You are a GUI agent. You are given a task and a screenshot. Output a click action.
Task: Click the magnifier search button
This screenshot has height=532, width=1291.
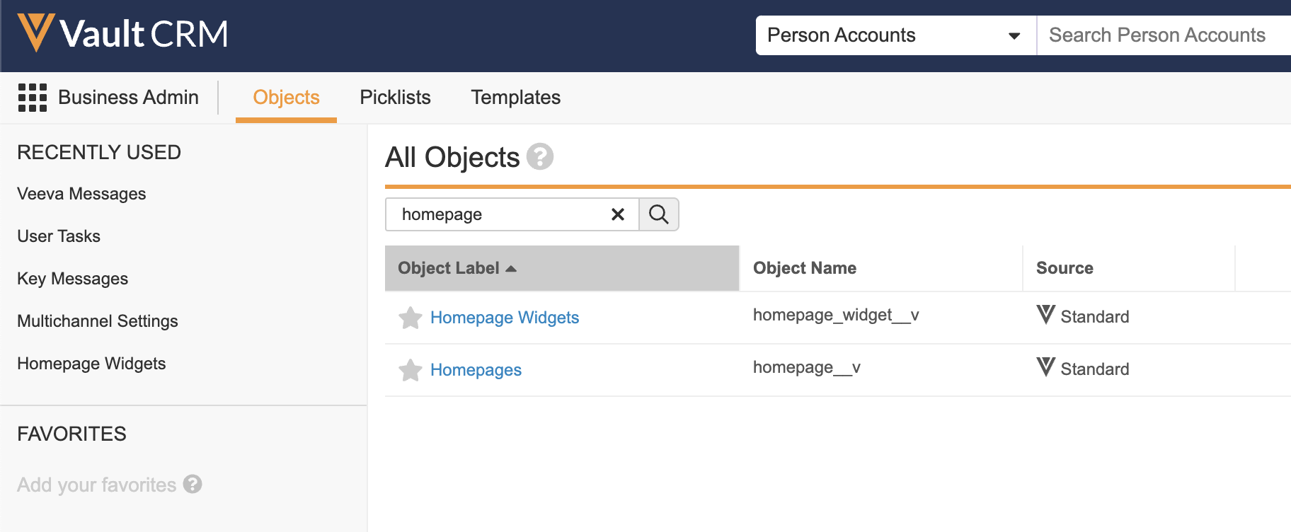[x=659, y=214]
